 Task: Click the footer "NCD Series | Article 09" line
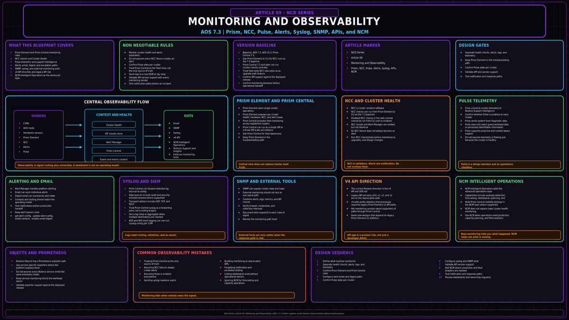pos(284,313)
